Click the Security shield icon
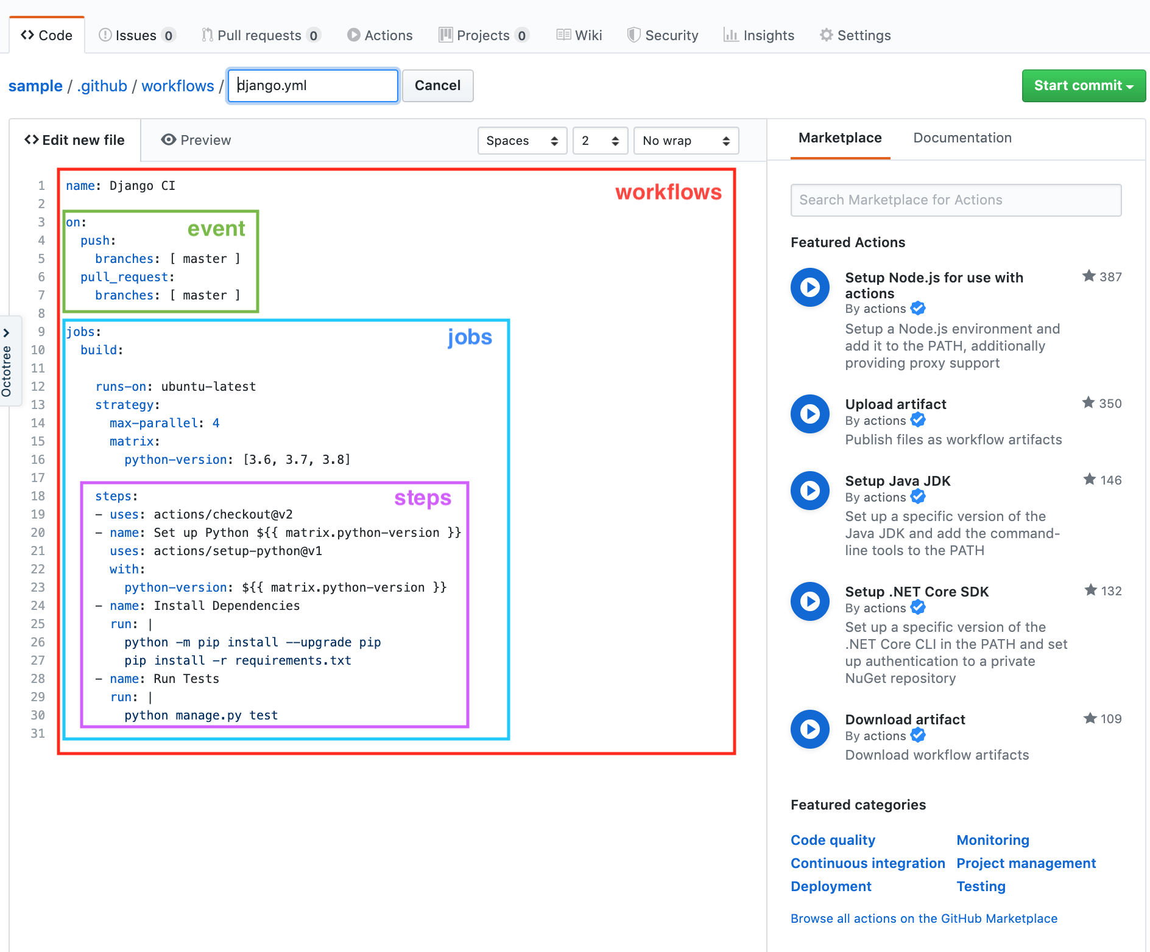The width and height of the screenshot is (1150, 952). [x=634, y=35]
